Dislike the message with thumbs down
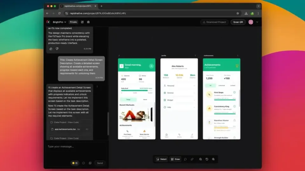This screenshot has height=171, width=305. click(57, 49)
